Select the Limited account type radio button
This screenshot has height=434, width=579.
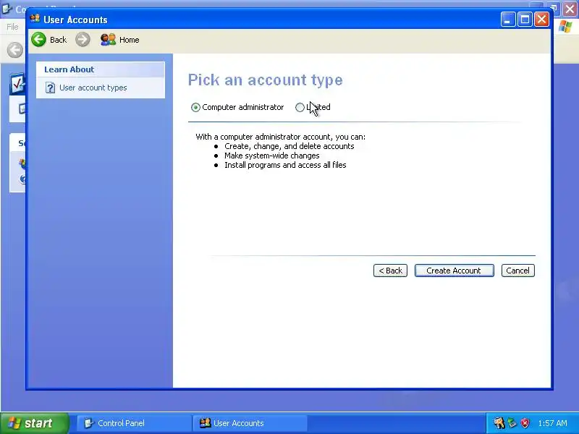[x=300, y=107]
